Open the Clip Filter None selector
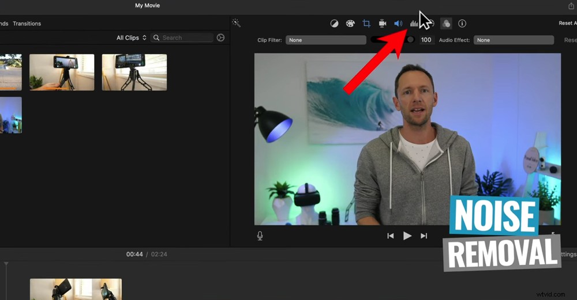577x300 pixels. (x=325, y=40)
